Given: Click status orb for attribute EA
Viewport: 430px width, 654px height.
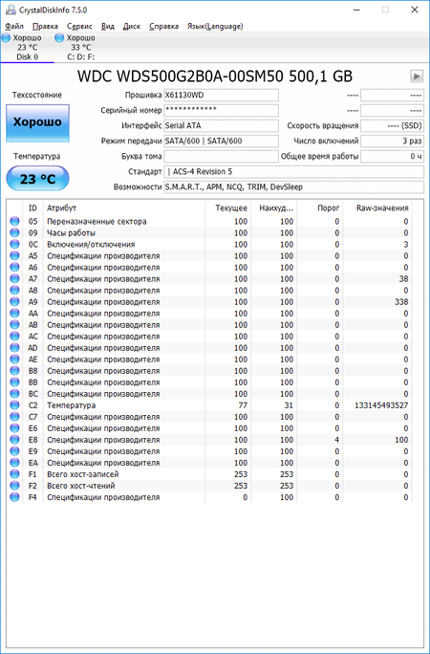Looking at the screenshot, I should click(14, 463).
